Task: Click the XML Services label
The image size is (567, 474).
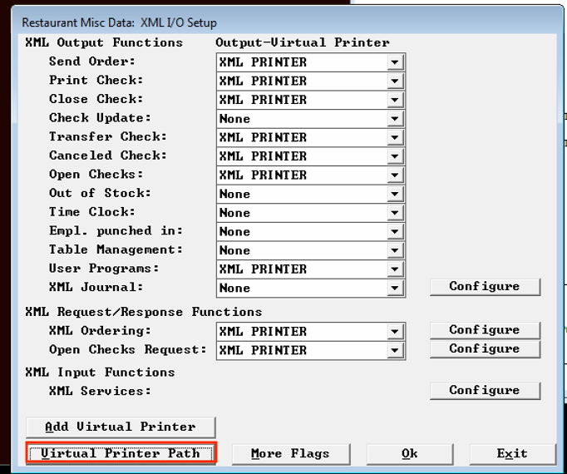Action: coord(100,391)
